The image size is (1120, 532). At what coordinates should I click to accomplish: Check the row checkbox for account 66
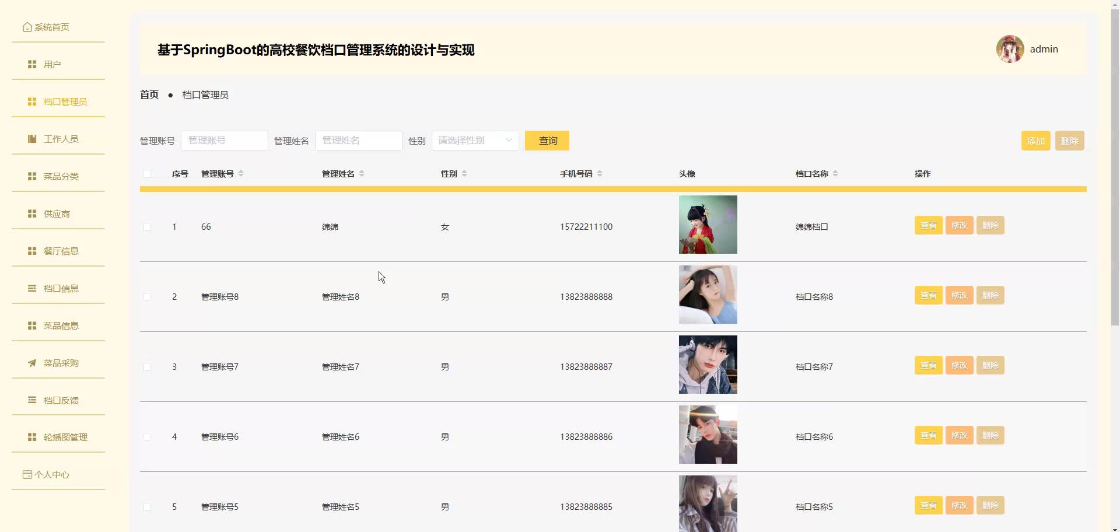click(x=147, y=227)
